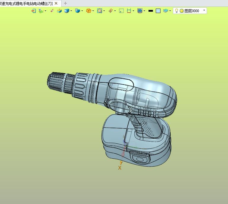Click the black line color swatch
The height and width of the screenshot is (204, 228).
tap(151, 11)
